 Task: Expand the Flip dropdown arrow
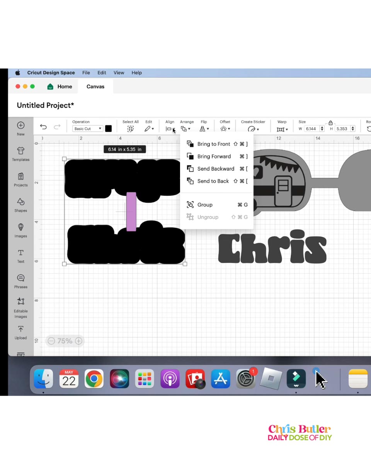coord(208,129)
